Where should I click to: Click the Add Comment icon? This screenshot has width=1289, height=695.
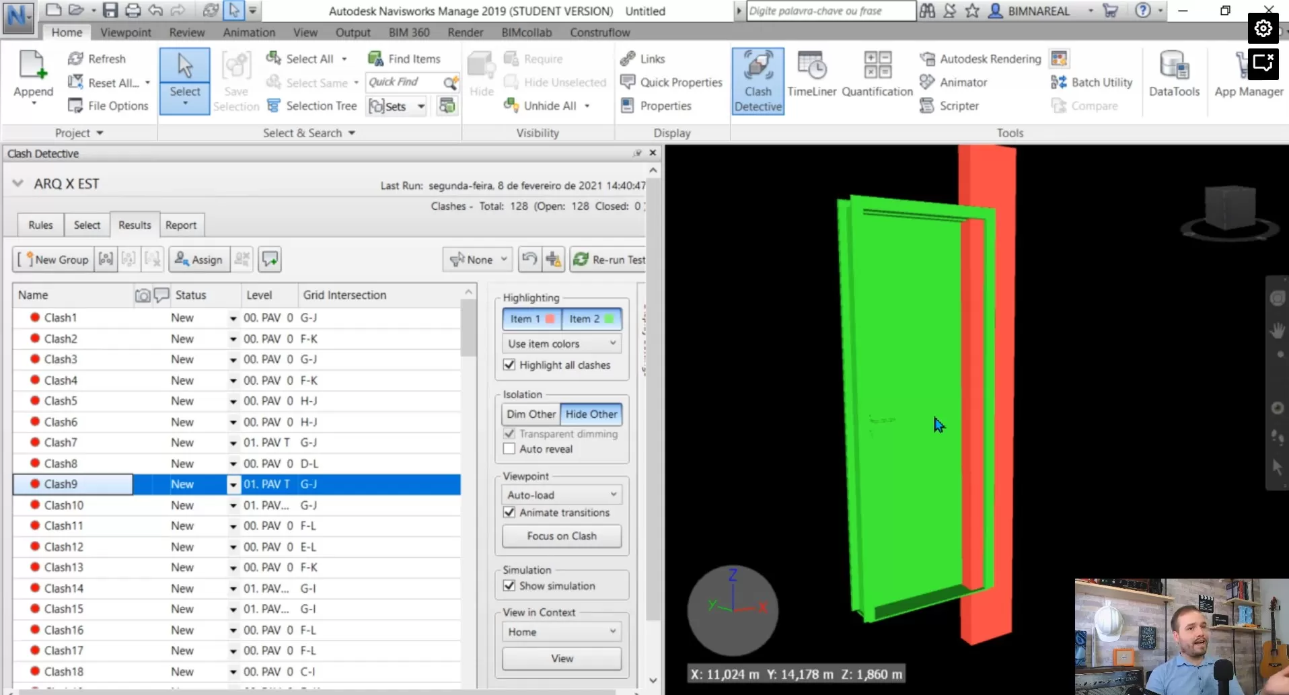[270, 259]
